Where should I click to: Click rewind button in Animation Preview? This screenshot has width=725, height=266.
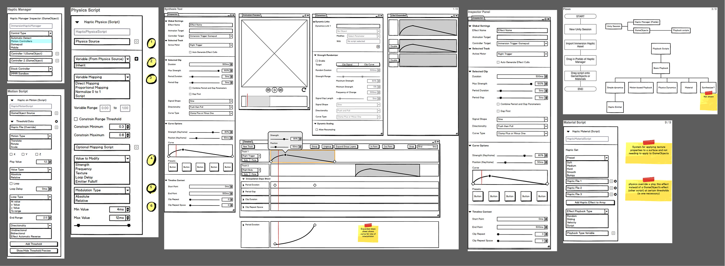coord(268,90)
